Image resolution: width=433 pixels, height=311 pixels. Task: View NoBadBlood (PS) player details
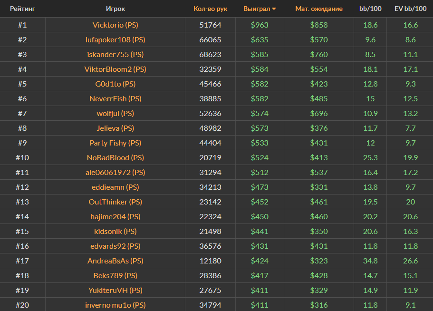click(115, 157)
